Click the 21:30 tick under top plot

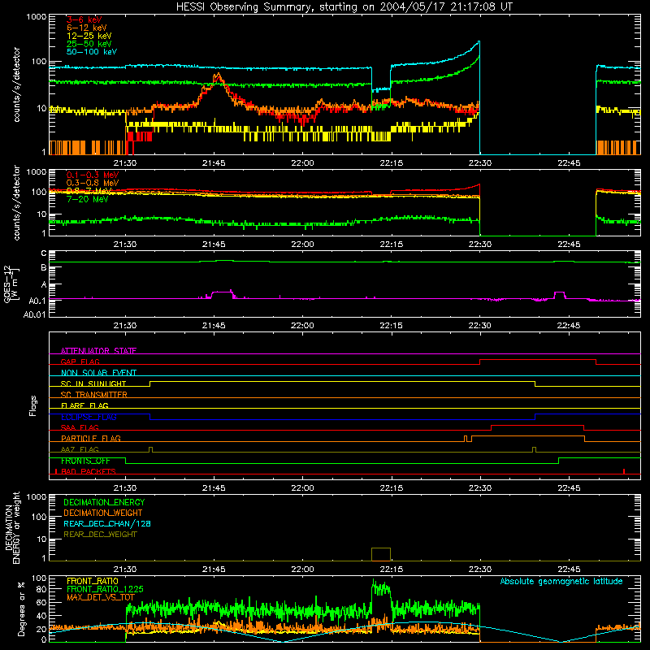click(125, 163)
